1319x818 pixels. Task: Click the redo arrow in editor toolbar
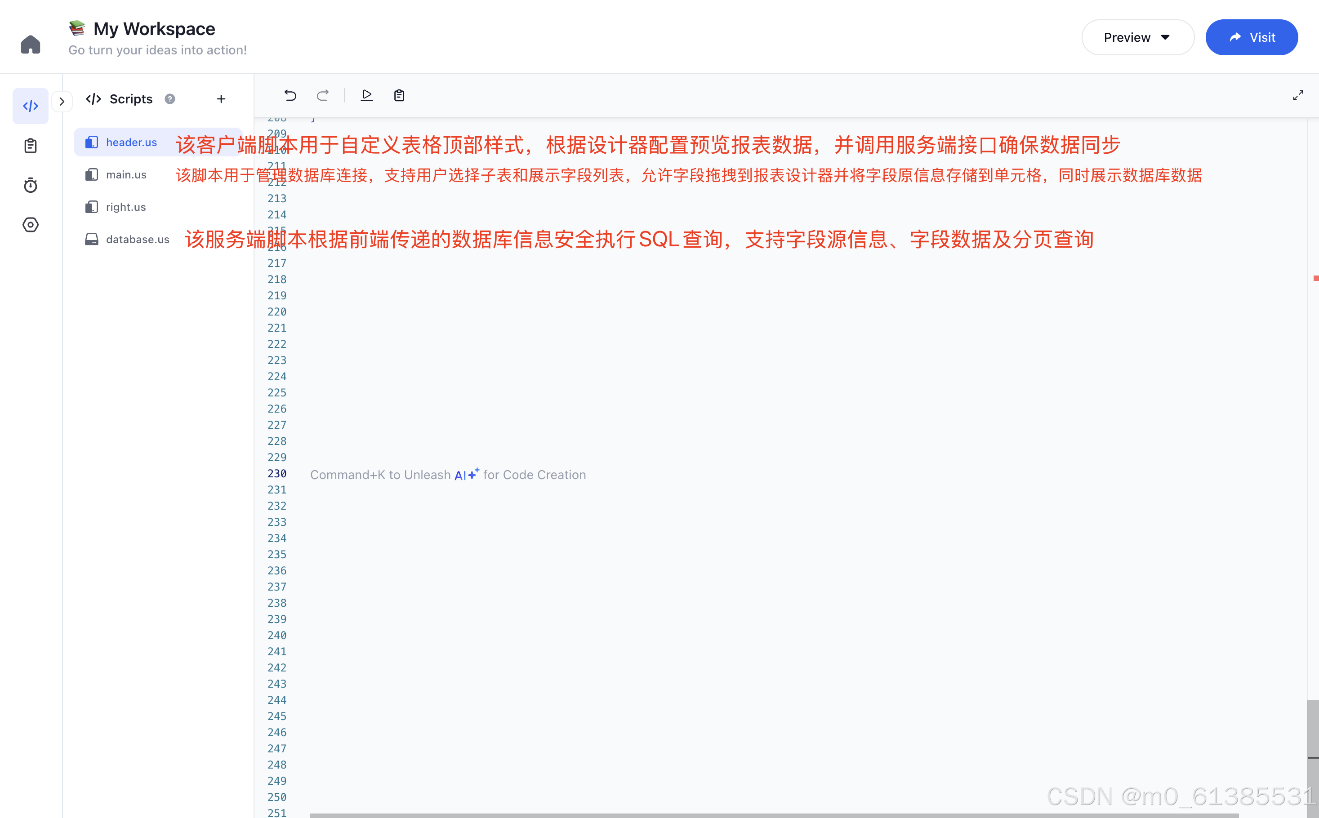pyautogui.click(x=323, y=96)
